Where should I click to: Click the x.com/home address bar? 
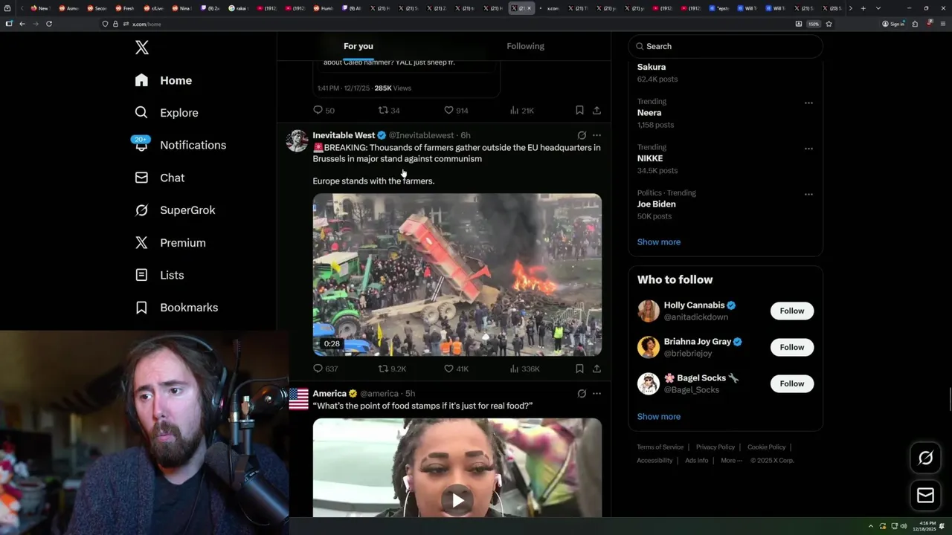tap(446, 24)
